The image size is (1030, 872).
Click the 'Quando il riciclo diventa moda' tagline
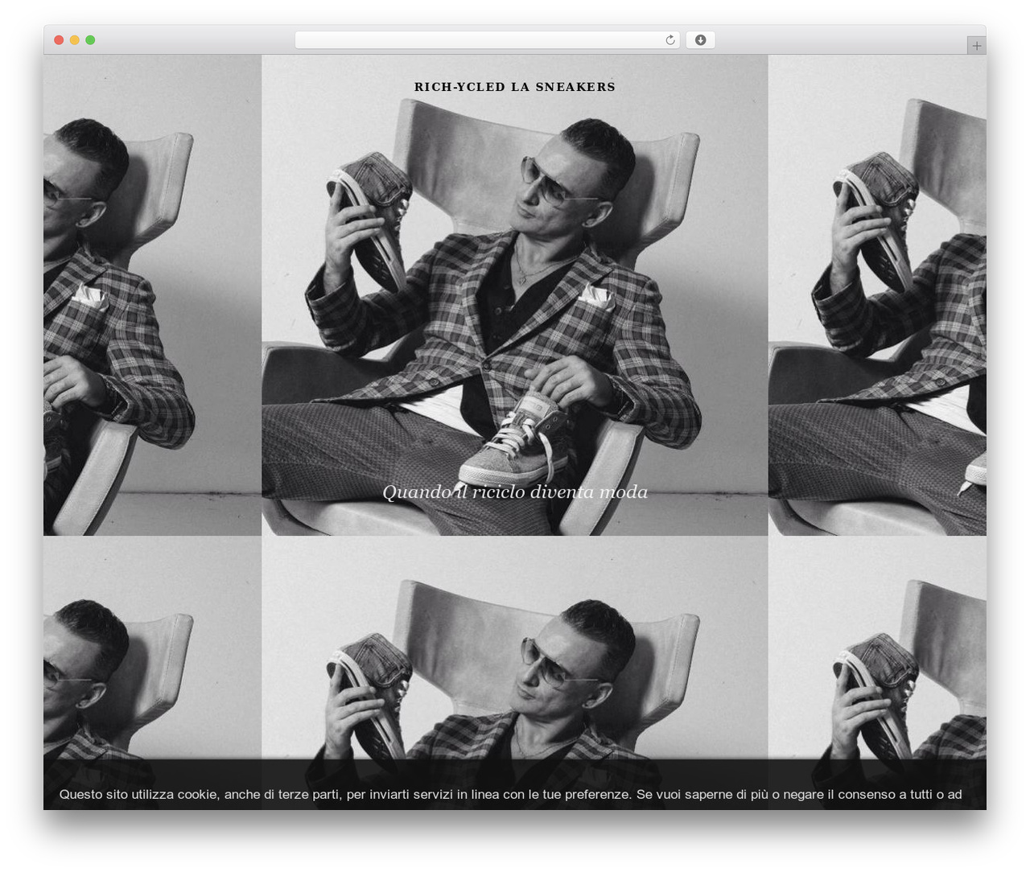point(515,492)
